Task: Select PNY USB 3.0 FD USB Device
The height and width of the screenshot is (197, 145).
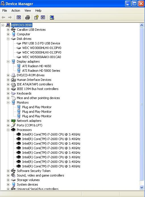Action: 41,43
